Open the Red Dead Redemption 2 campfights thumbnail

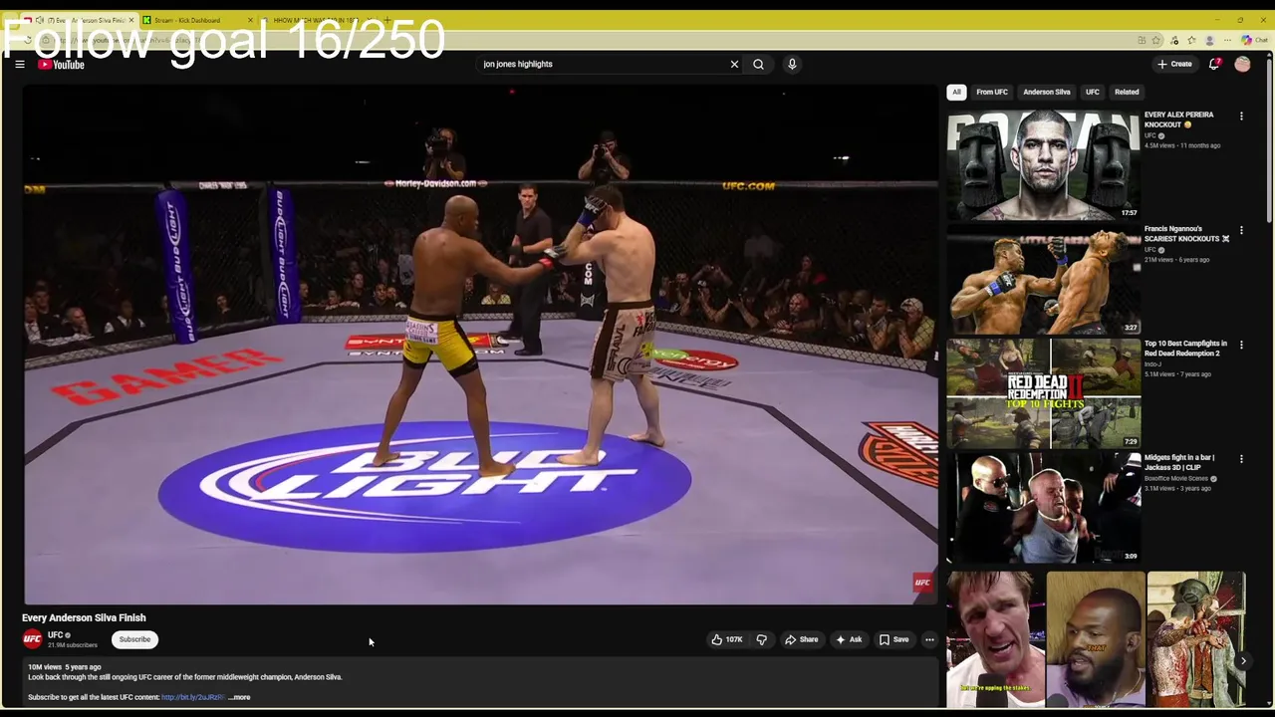pyautogui.click(x=1044, y=393)
